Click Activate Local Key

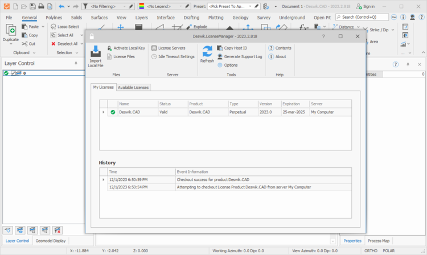pyautogui.click(x=126, y=48)
